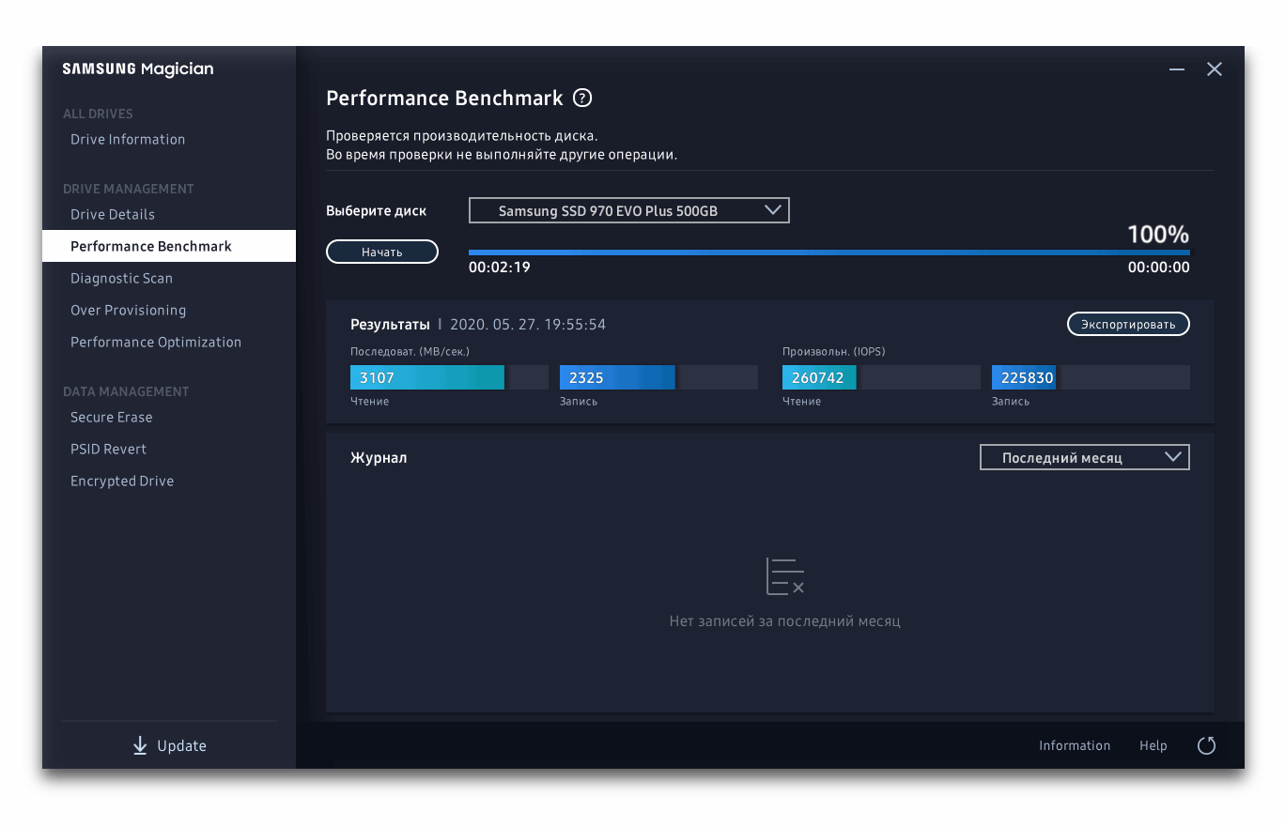
Task: Click the Update label in sidebar
Action: 181,746
